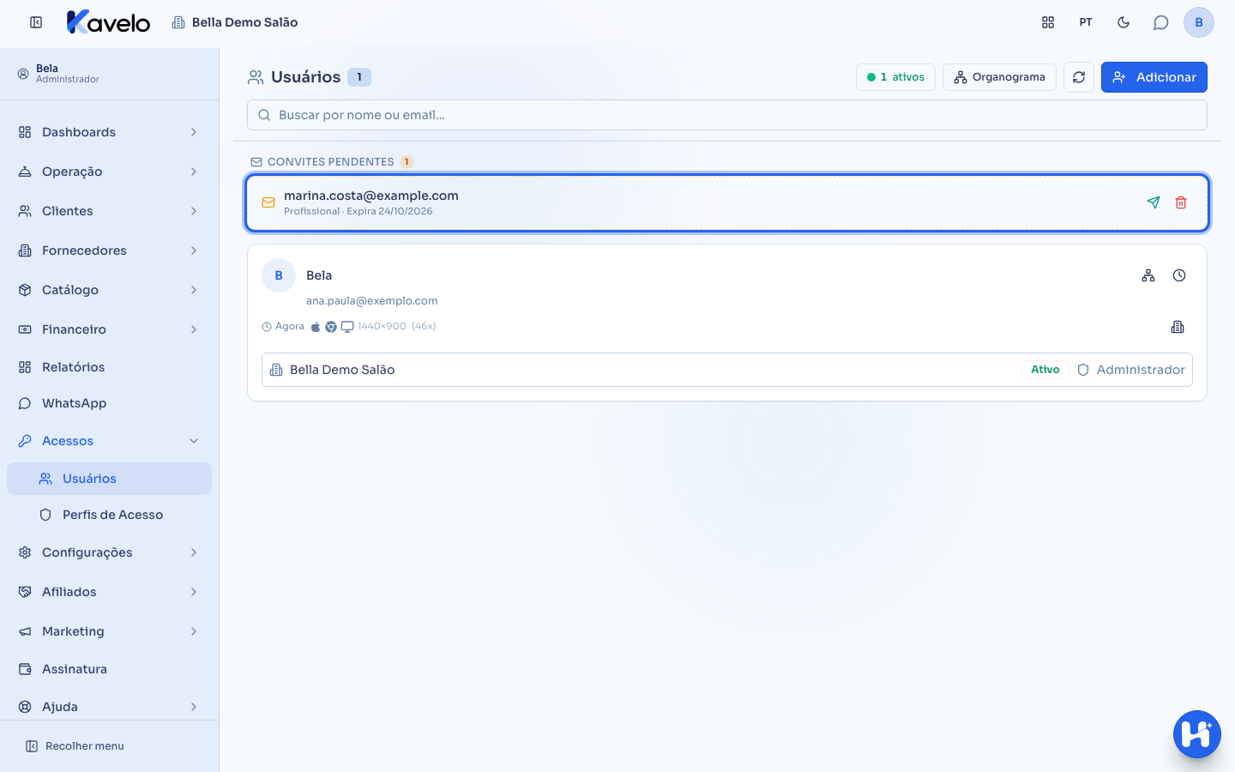Expand the Catálogo menu
This screenshot has width=1235, height=772.
tap(109, 290)
